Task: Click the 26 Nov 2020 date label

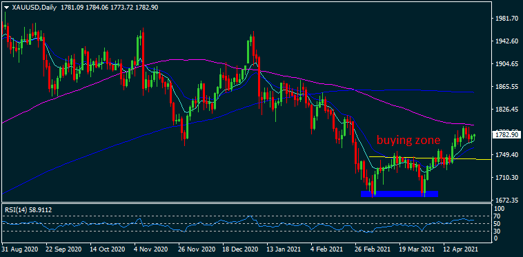Action: [195, 249]
